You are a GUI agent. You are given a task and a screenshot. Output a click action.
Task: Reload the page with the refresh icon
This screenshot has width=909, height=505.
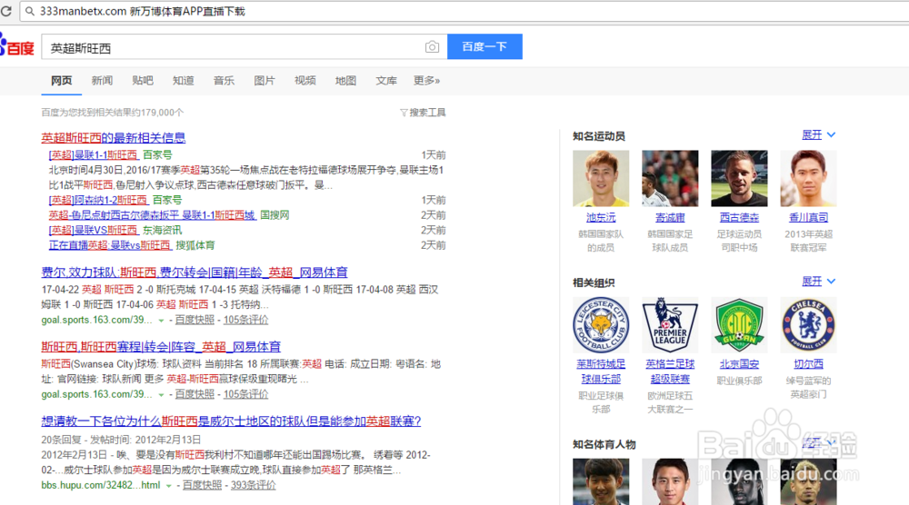click(5, 10)
